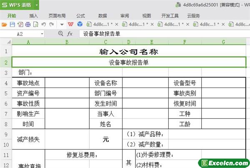Screen dimensions: 250x168
Task: Expand the quick access toolbar dropdown arrow
Action: pos(62,25)
